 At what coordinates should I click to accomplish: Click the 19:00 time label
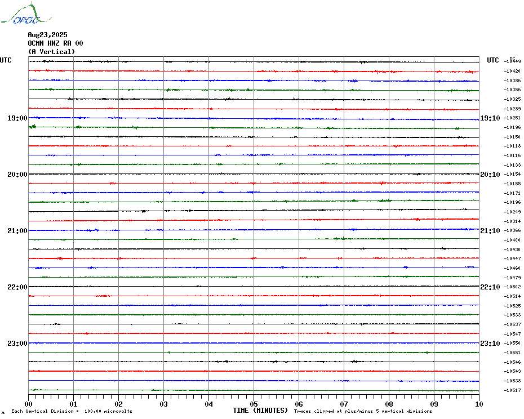click(17, 118)
